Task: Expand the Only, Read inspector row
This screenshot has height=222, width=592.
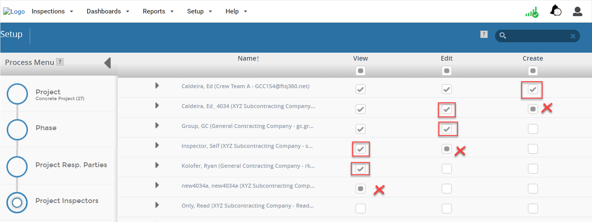Action: click(157, 205)
